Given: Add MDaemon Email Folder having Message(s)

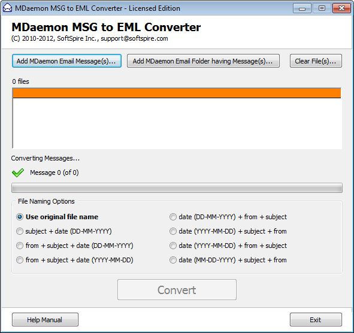Looking at the screenshot, I should tap(203, 61).
